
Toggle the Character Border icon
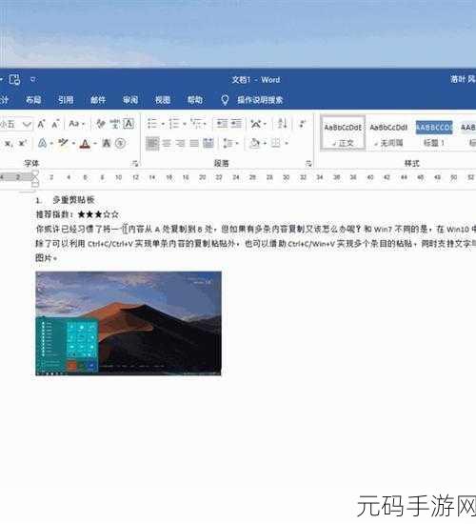(129, 124)
